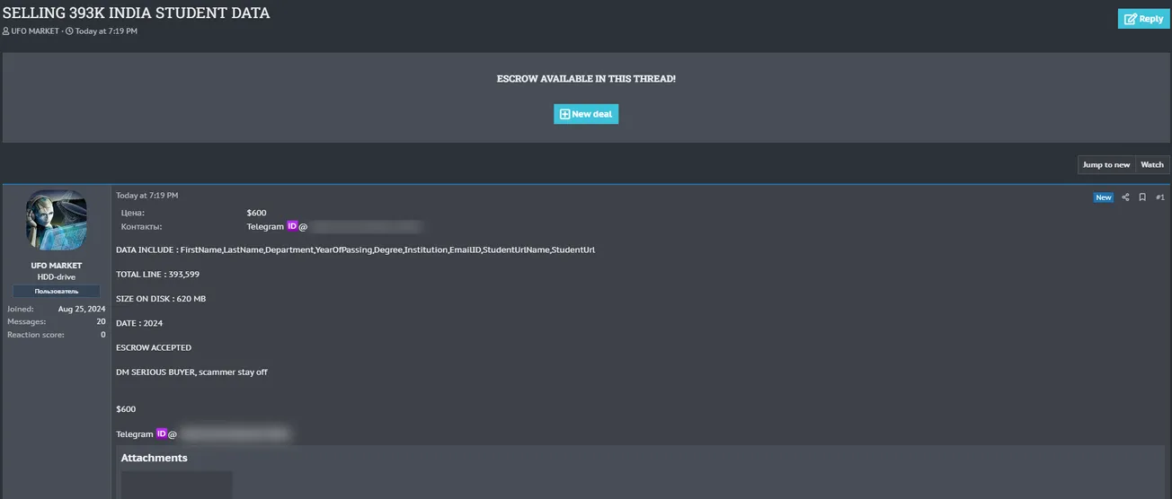Click the New deal button

pos(586,114)
